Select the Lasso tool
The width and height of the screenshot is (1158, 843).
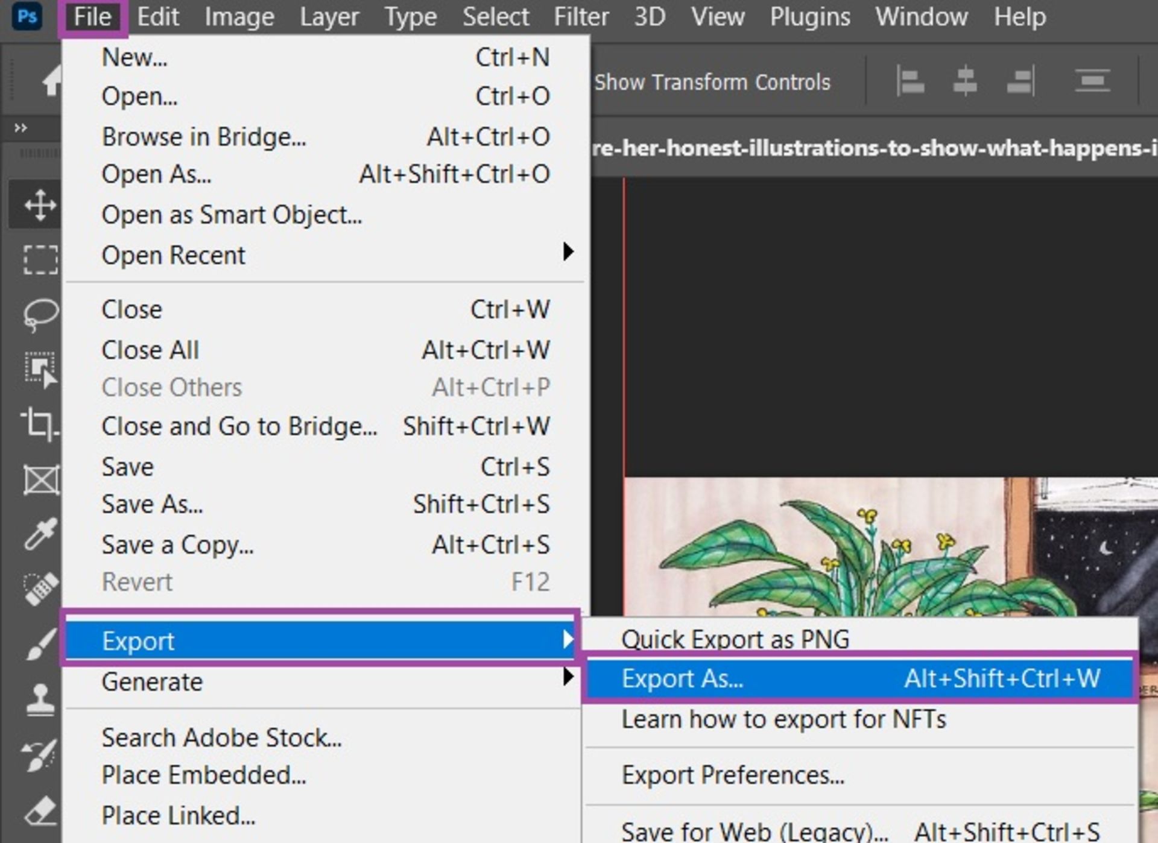pos(40,314)
